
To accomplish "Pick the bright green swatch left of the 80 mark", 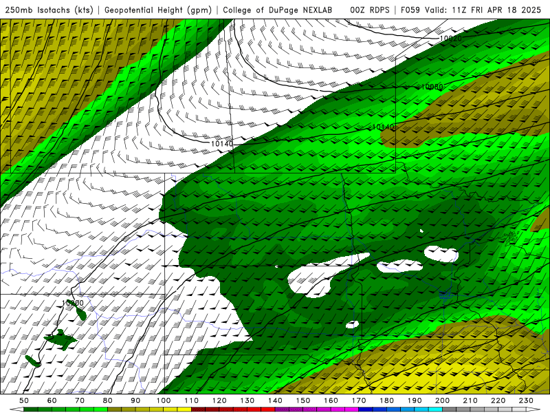I will coord(100,410).
